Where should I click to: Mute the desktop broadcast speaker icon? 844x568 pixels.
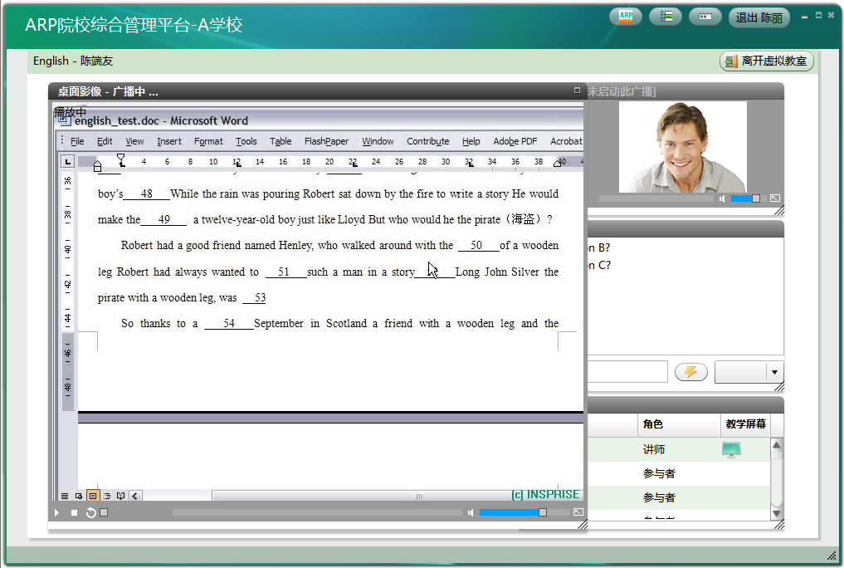[x=471, y=512]
